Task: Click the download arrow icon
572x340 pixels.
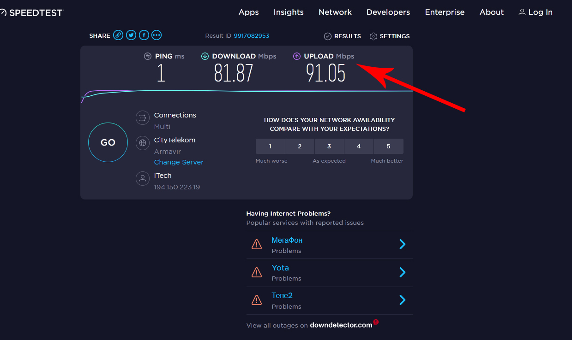Action: [205, 56]
